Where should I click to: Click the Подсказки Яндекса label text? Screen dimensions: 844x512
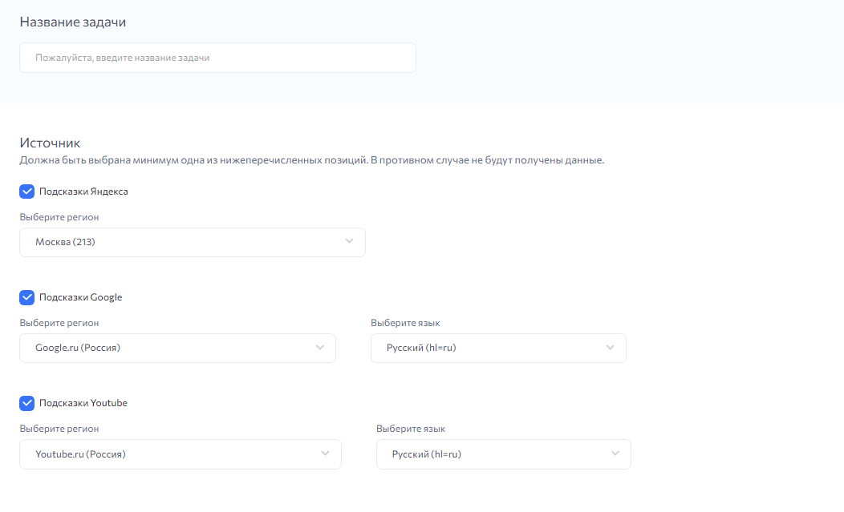83,191
